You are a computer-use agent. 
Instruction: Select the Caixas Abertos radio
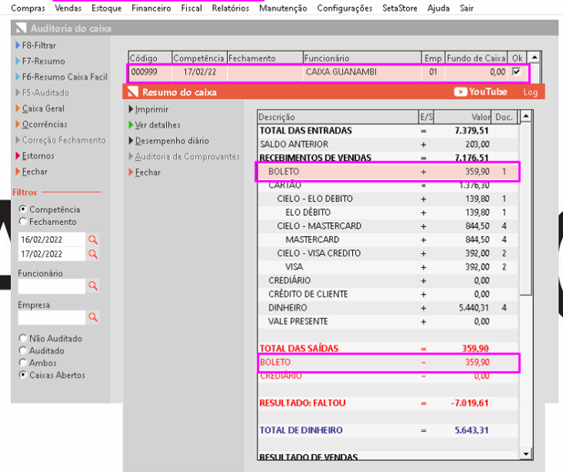coord(23,375)
